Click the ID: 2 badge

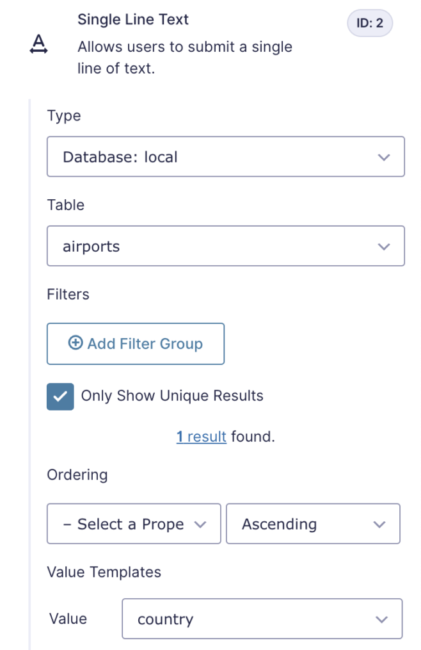click(x=369, y=22)
